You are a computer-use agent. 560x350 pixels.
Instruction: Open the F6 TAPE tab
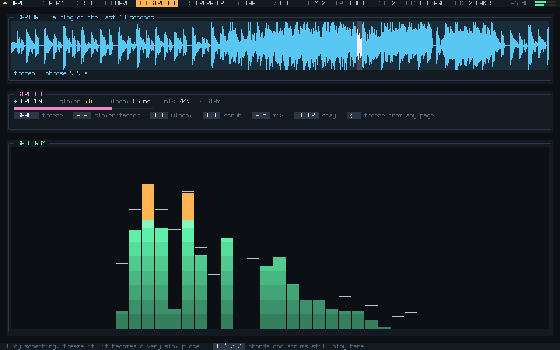coord(247,3)
